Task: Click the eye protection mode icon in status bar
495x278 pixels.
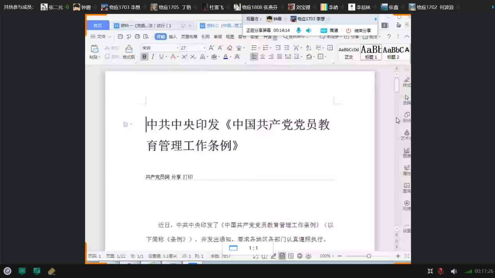Action: (308, 256)
